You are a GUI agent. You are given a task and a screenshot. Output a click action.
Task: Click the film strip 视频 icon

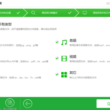[64, 59]
